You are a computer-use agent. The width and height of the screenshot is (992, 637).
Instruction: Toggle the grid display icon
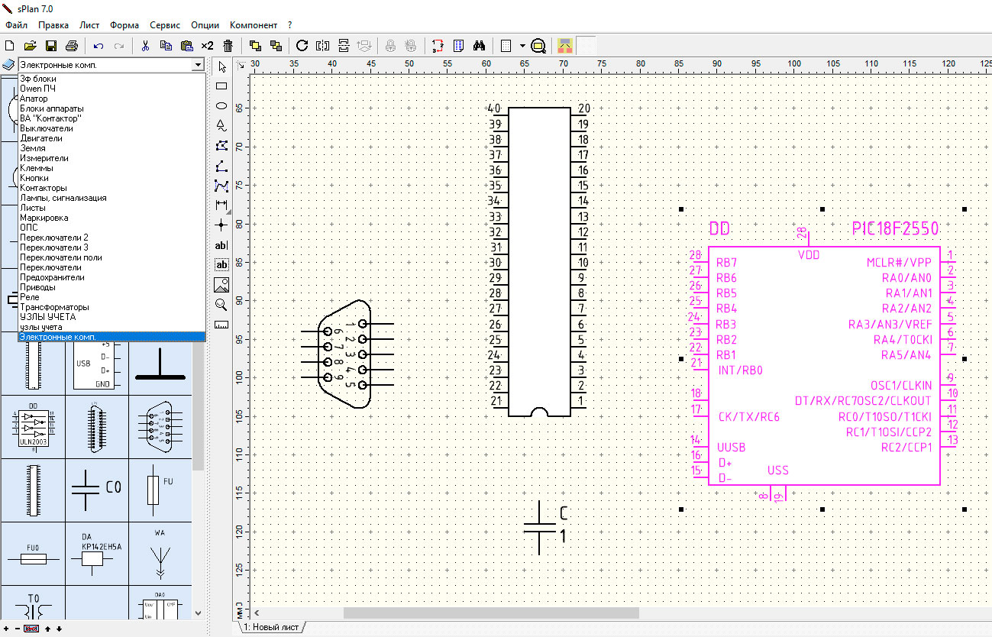[506, 46]
